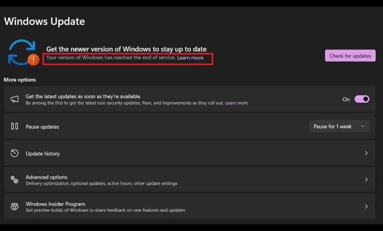Expand Windows Insider Program chevron

[366, 206]
